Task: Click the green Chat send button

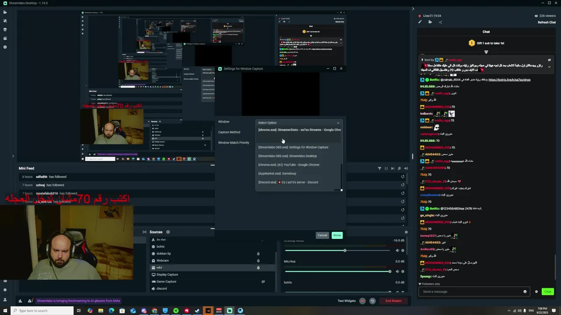Action: [x=548, y=292]
